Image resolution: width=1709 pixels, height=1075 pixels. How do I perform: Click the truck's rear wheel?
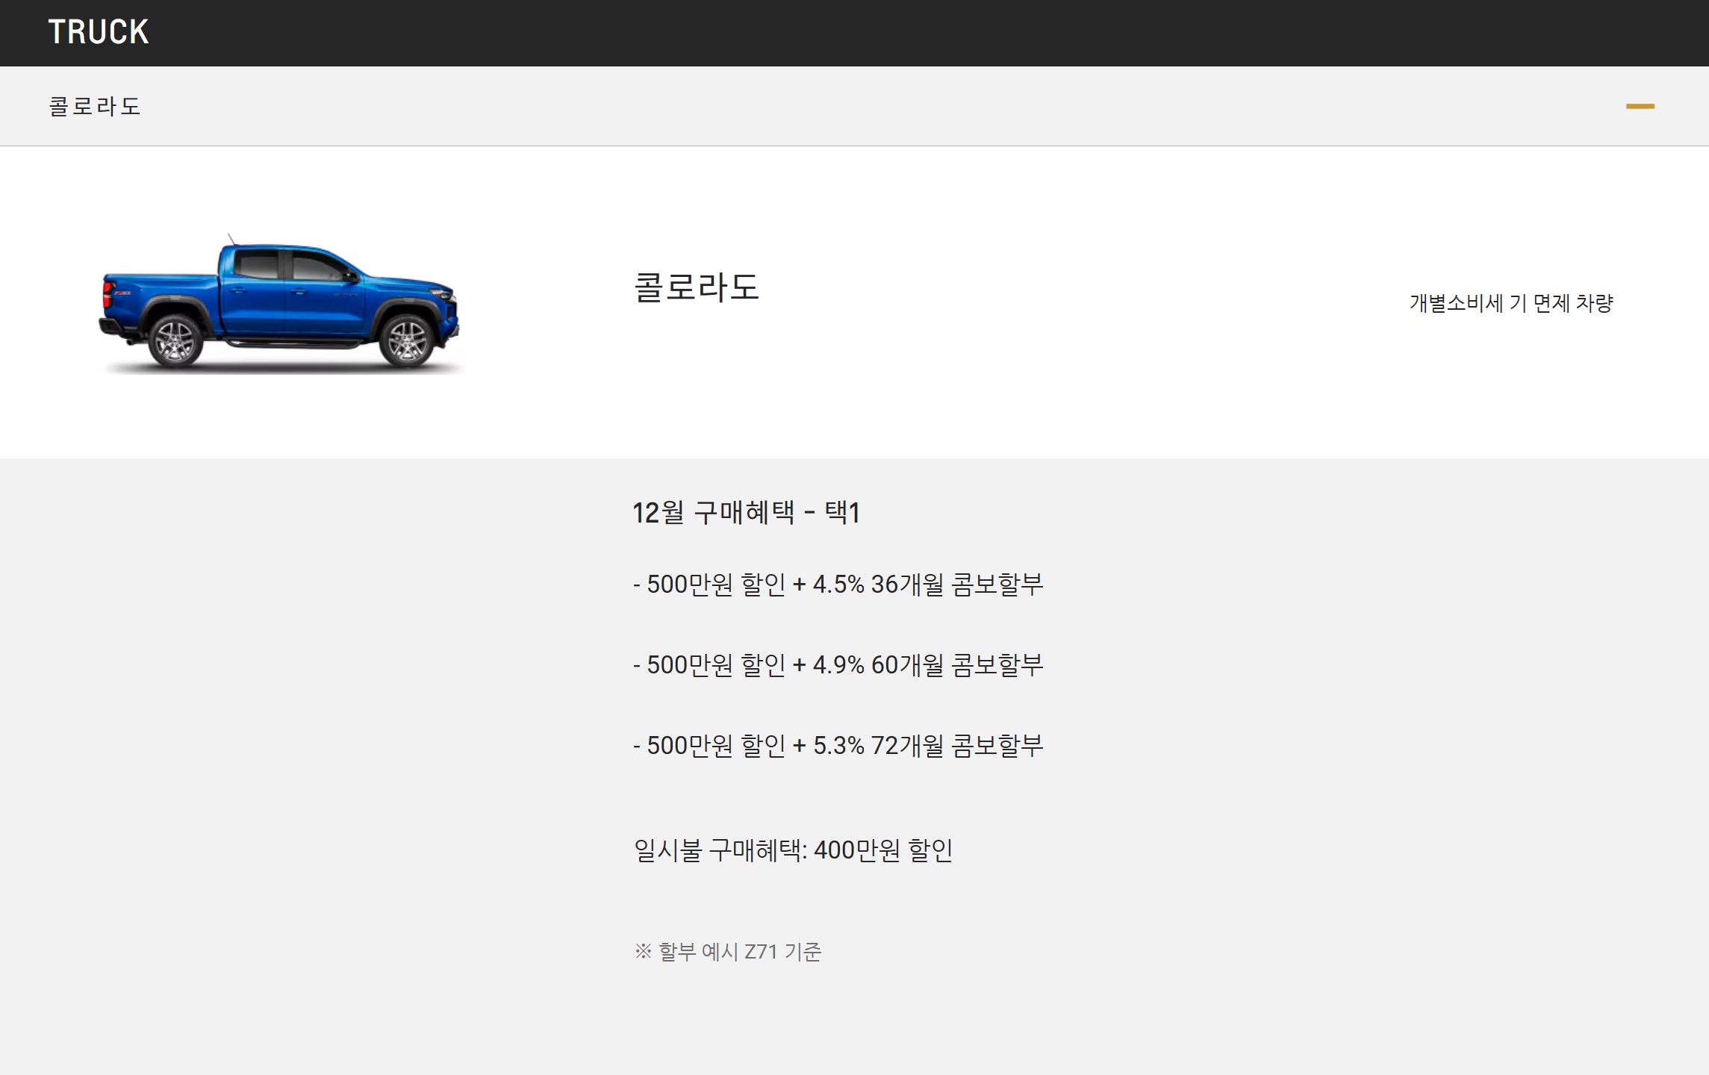click(175, 342)
